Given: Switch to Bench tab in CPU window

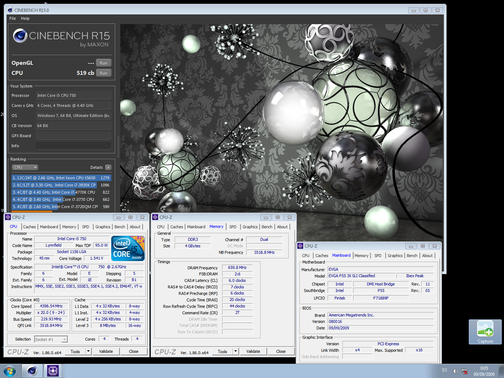Looking at the screenshot, I should [120, 227].
